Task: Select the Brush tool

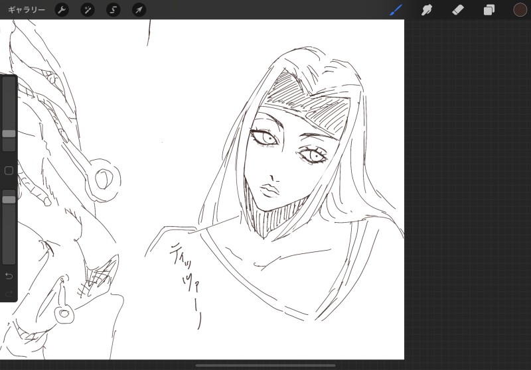Action: click(x=396, y=10)
